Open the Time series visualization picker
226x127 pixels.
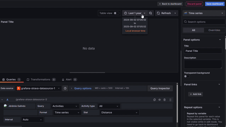204,13
